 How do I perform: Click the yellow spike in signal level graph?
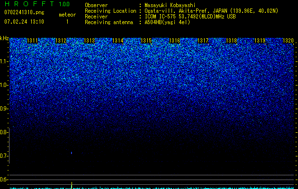(x=72, y=185)
